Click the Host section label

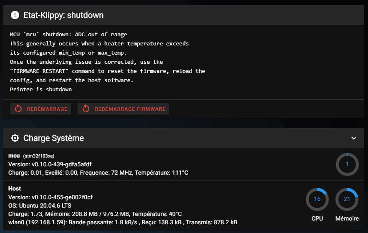pos(15,188)
